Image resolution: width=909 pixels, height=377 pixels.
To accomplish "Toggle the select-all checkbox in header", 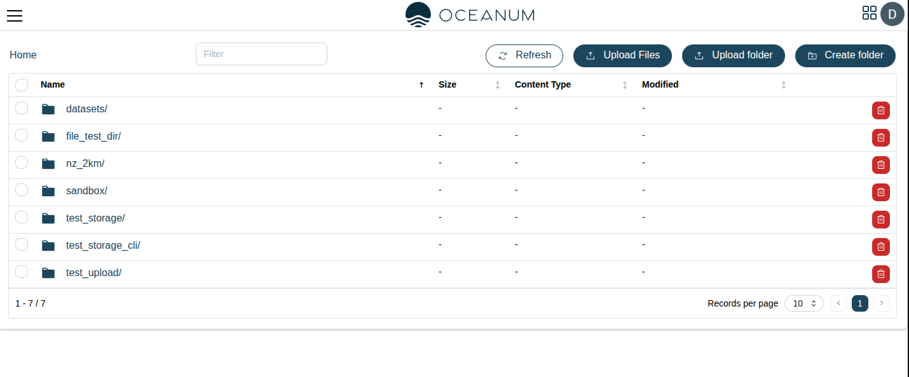I will click(22, 85).
